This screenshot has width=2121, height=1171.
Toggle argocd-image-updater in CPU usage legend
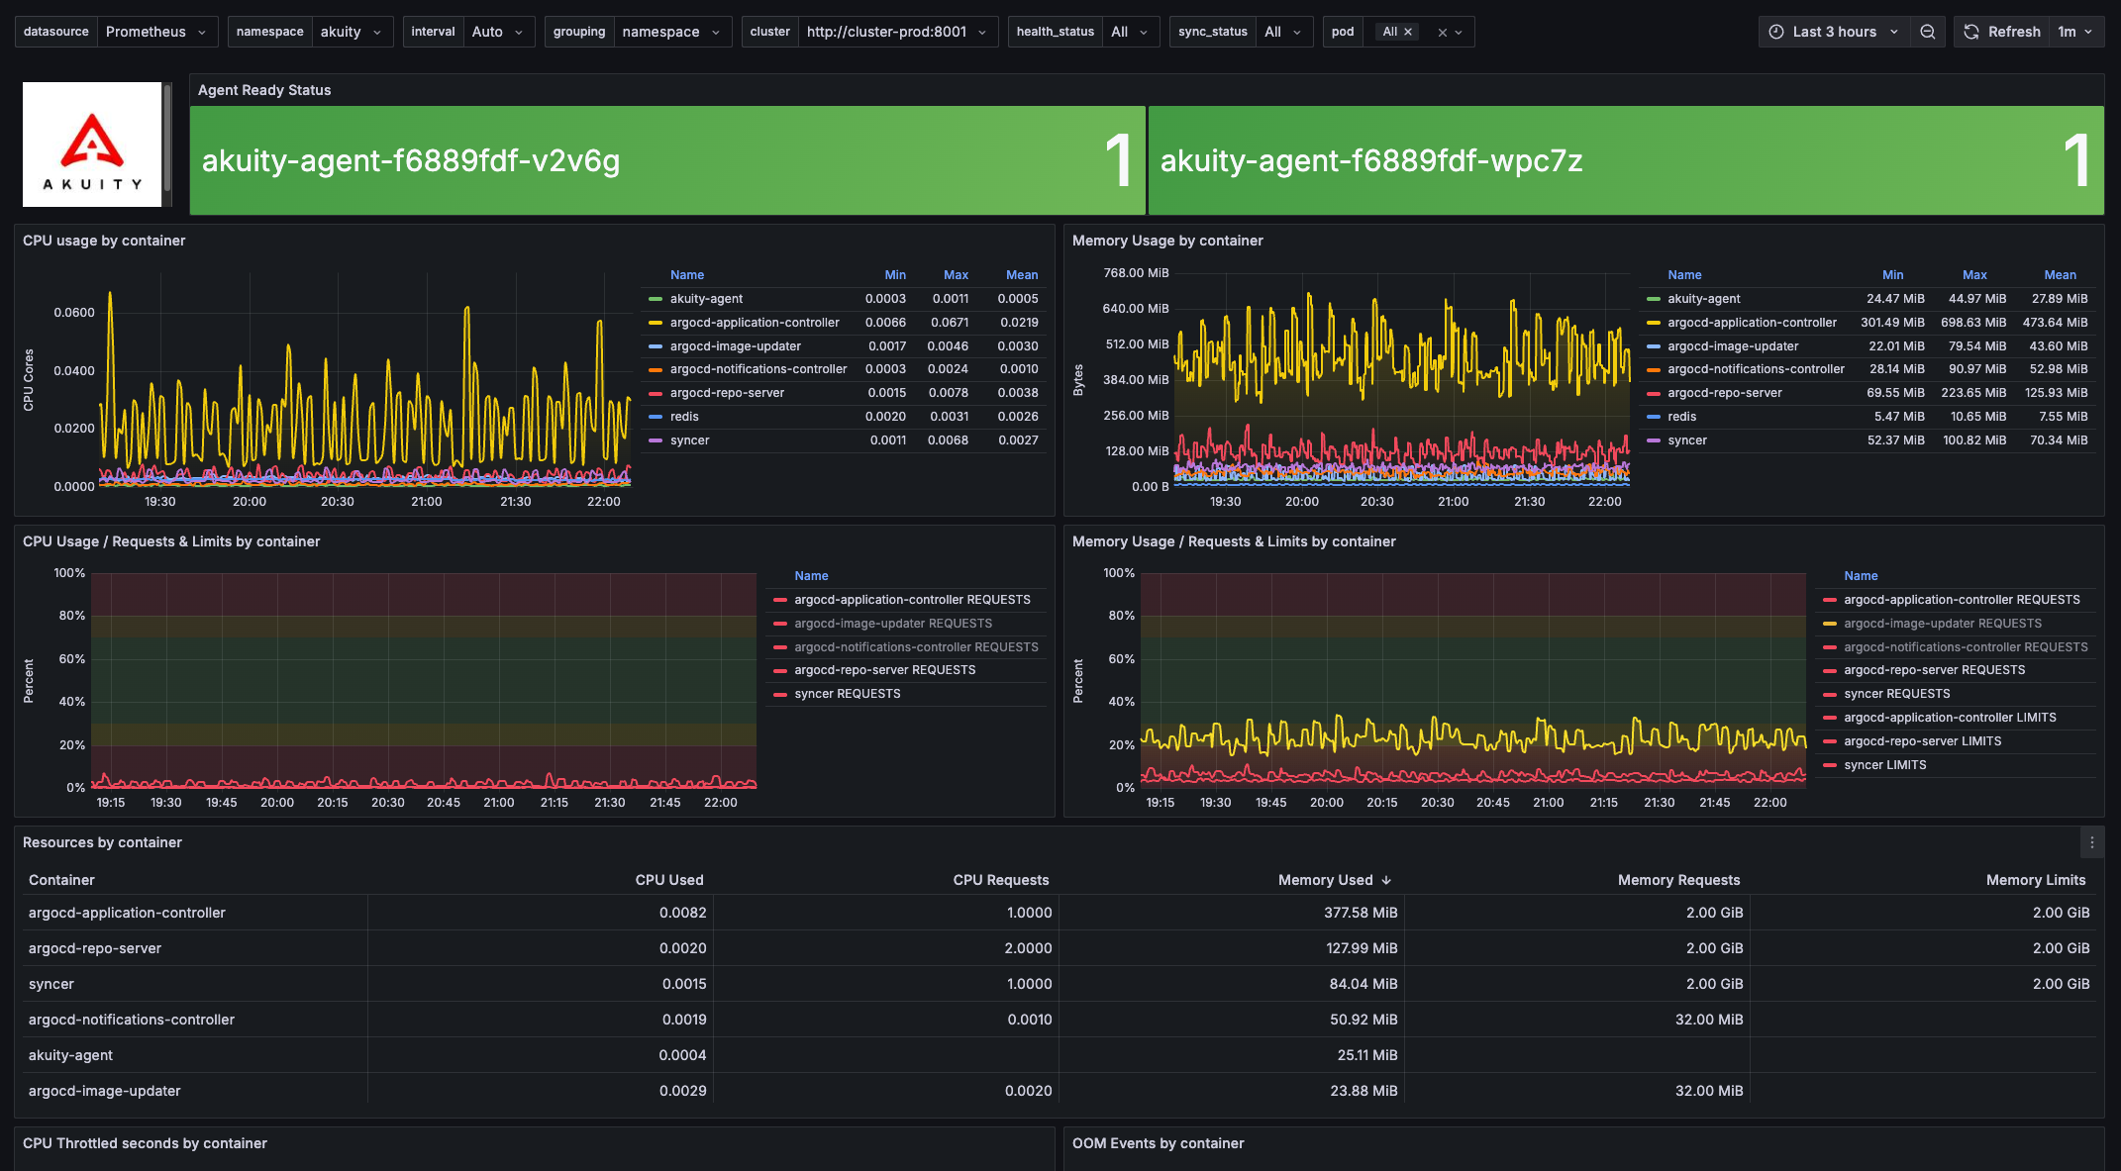click(x=736, y=346)
